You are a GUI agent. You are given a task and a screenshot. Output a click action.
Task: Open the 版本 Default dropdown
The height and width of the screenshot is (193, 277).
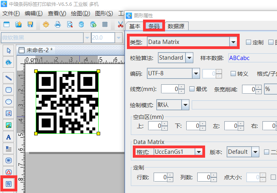tap(255, 152)
